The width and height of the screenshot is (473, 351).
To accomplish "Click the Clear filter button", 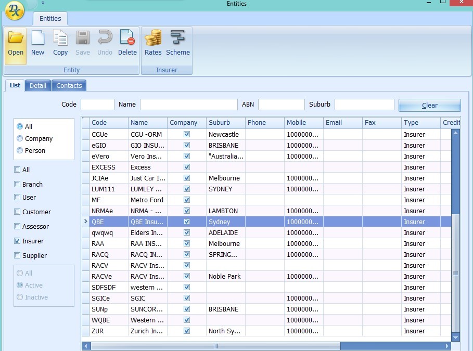I will pyautogui.click(x=430, y=105).
